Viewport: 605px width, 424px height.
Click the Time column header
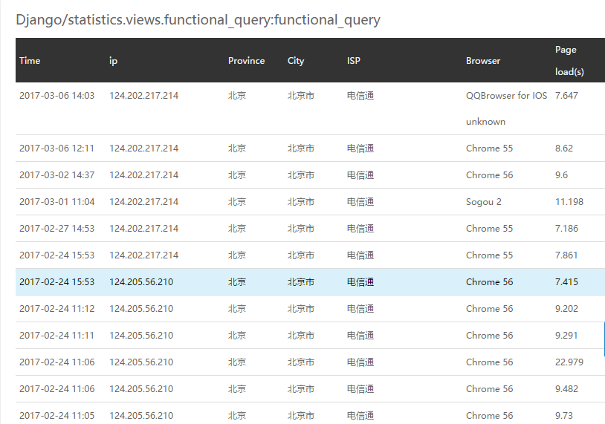click(x=30, y=61)
